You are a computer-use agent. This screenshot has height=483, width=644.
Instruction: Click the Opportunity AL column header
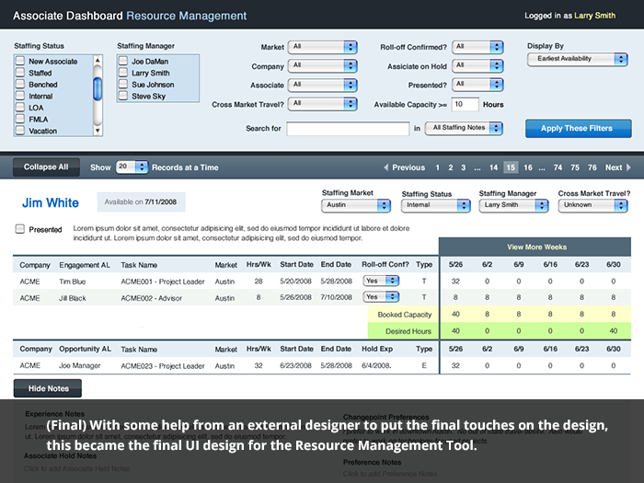(85, 349)
